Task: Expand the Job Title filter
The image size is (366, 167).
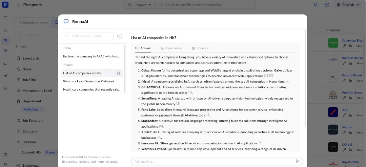Action: click(x=29, y=80)
